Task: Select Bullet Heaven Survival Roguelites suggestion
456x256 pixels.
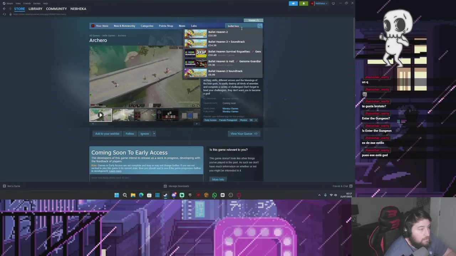Action: pyautogui.click(x=223, y=53)
